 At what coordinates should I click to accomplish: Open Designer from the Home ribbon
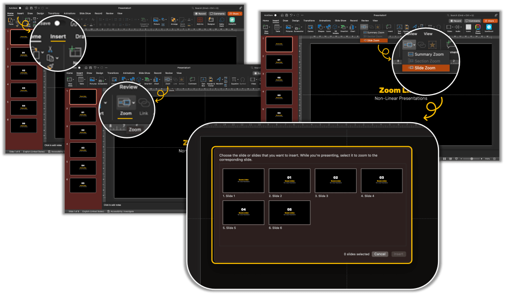211,21
